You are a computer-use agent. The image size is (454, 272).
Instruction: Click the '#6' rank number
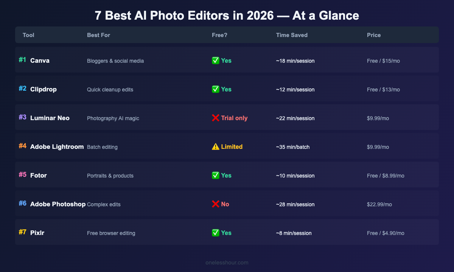pos(23,203)
